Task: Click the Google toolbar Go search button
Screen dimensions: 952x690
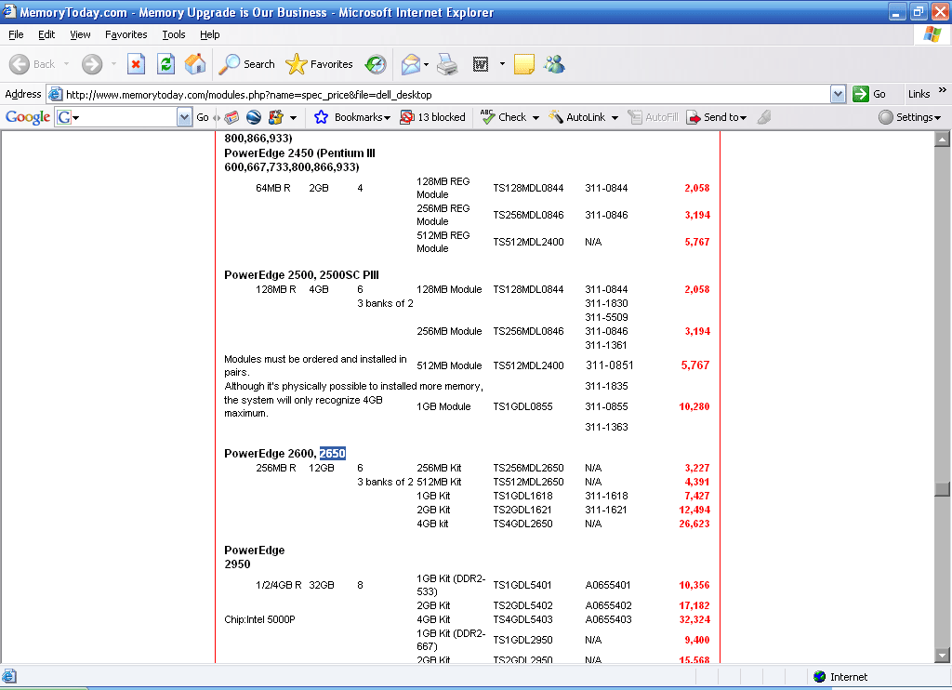Action: (203, 117)
